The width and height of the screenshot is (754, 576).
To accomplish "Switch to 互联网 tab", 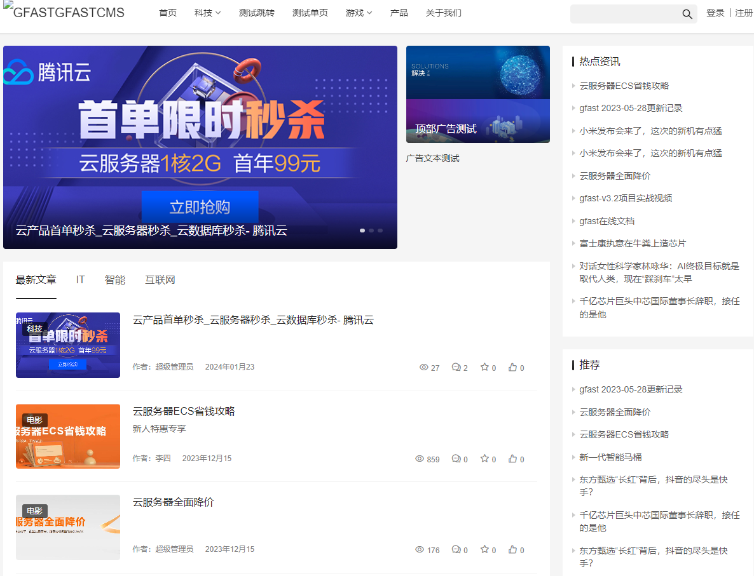I will [x=160, y=279].
